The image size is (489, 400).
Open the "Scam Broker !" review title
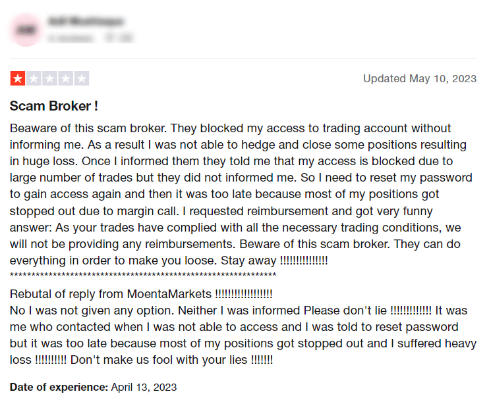54,106
